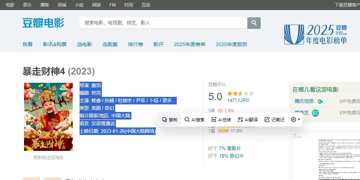Click the hexagon settings icon in floating toolbar

(293, 120)
